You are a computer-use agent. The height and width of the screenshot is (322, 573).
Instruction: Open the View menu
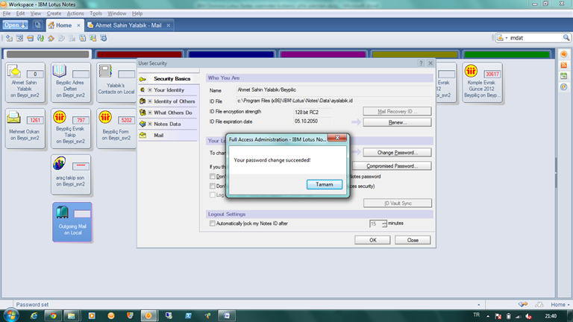click(x=36, y=13)
